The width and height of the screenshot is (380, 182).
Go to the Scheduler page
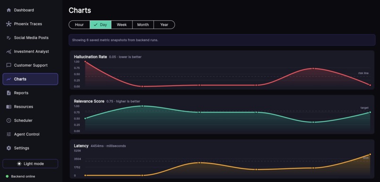click(x=30, y=120)
